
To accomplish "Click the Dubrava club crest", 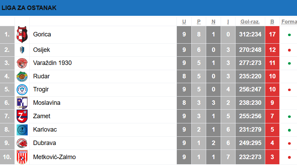I will (22, 143).
